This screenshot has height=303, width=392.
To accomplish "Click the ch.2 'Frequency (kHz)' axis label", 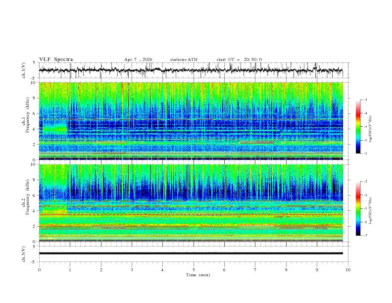I will point(28,197).
